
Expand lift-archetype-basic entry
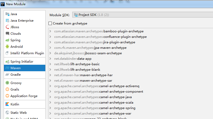(50, 64)
